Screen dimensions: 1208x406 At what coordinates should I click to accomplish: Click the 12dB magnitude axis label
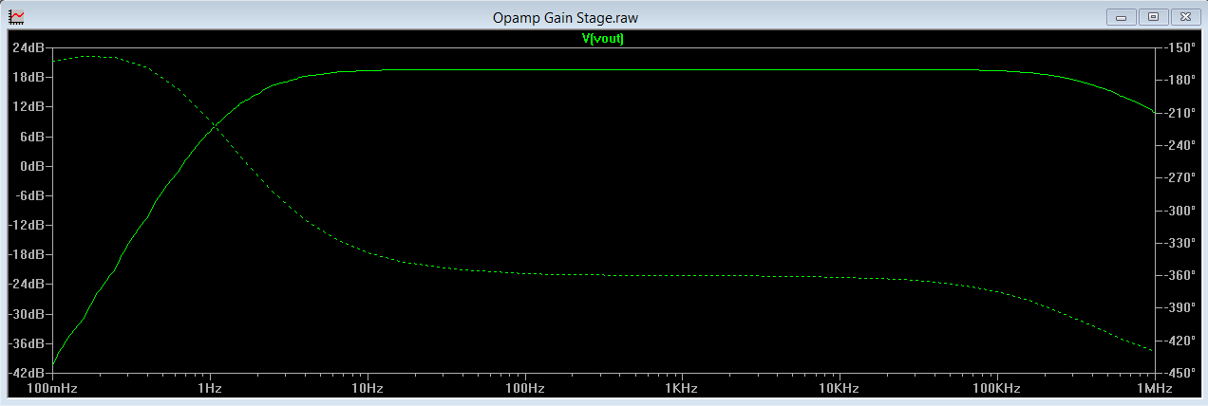[28, 106]
